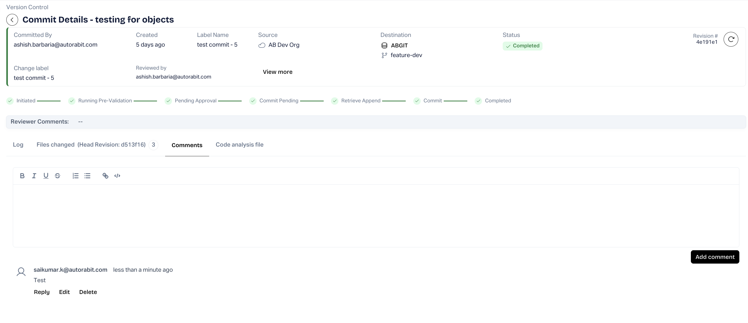This screenshot has width=748, height=323.
Task: Switch to the Log tab
Action: tap(18, 145)
